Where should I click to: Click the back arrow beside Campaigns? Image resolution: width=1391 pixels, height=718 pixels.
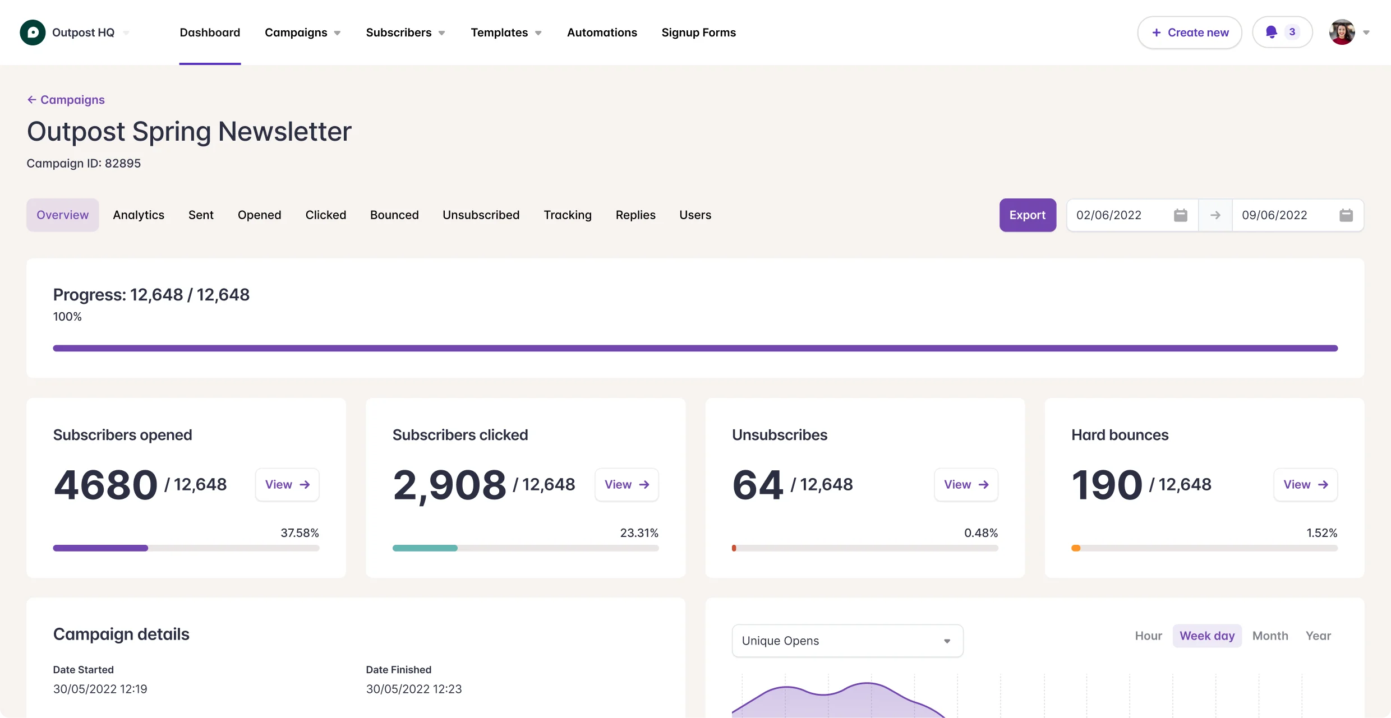(32, 100)
